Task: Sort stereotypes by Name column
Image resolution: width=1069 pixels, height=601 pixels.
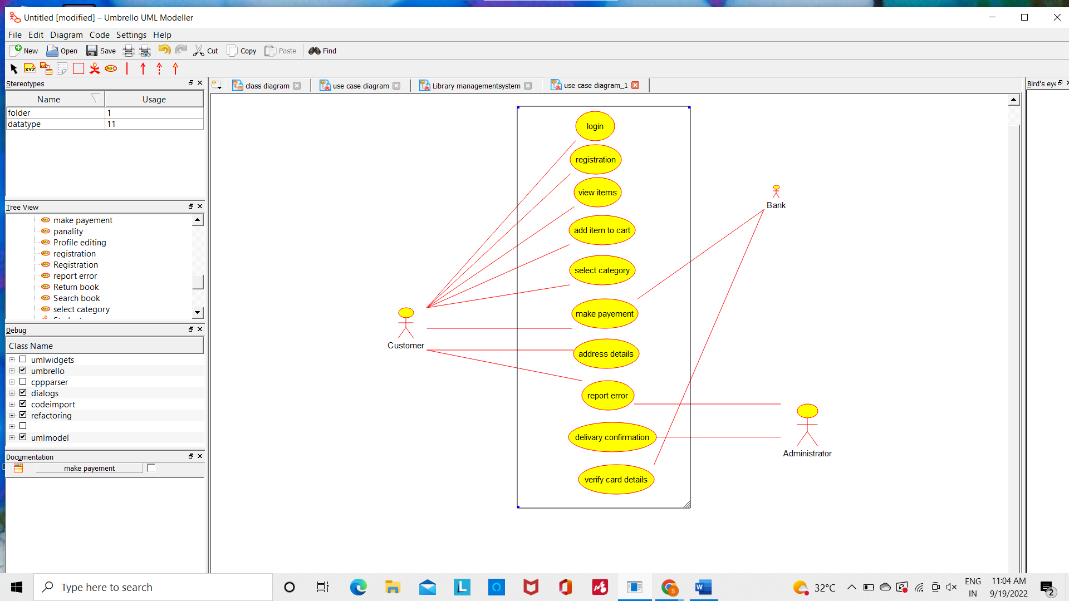Action: [55, 99]
